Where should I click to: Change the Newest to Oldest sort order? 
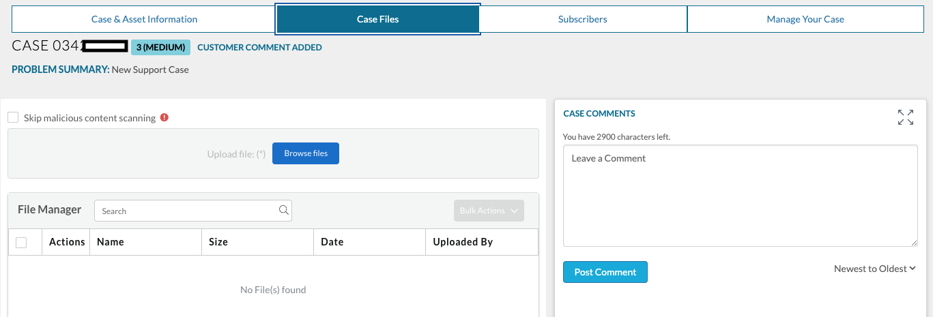(874, 269)
